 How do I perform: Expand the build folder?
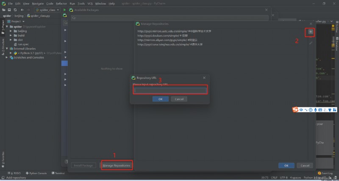11,36
